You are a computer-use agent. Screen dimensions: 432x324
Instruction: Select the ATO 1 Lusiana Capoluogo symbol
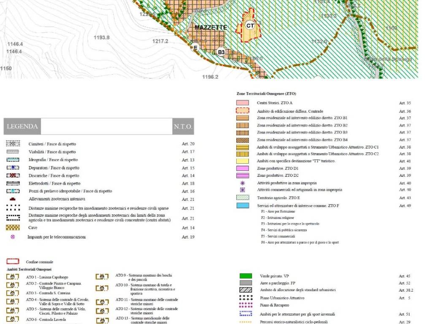pyautogui.click(x=13, y=277)
